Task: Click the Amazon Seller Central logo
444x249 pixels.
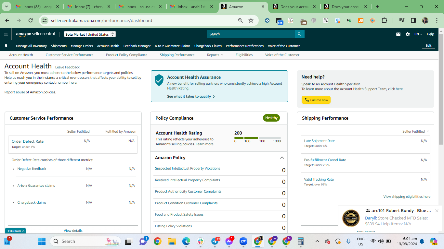Action: point(35,34)
